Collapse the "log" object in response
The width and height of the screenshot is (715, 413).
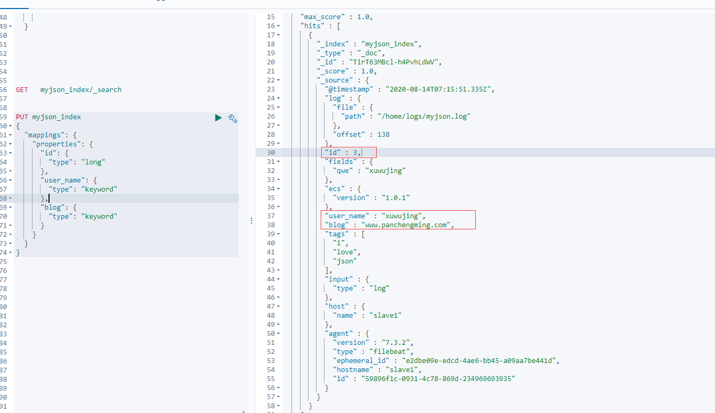(x=279, y=98)
